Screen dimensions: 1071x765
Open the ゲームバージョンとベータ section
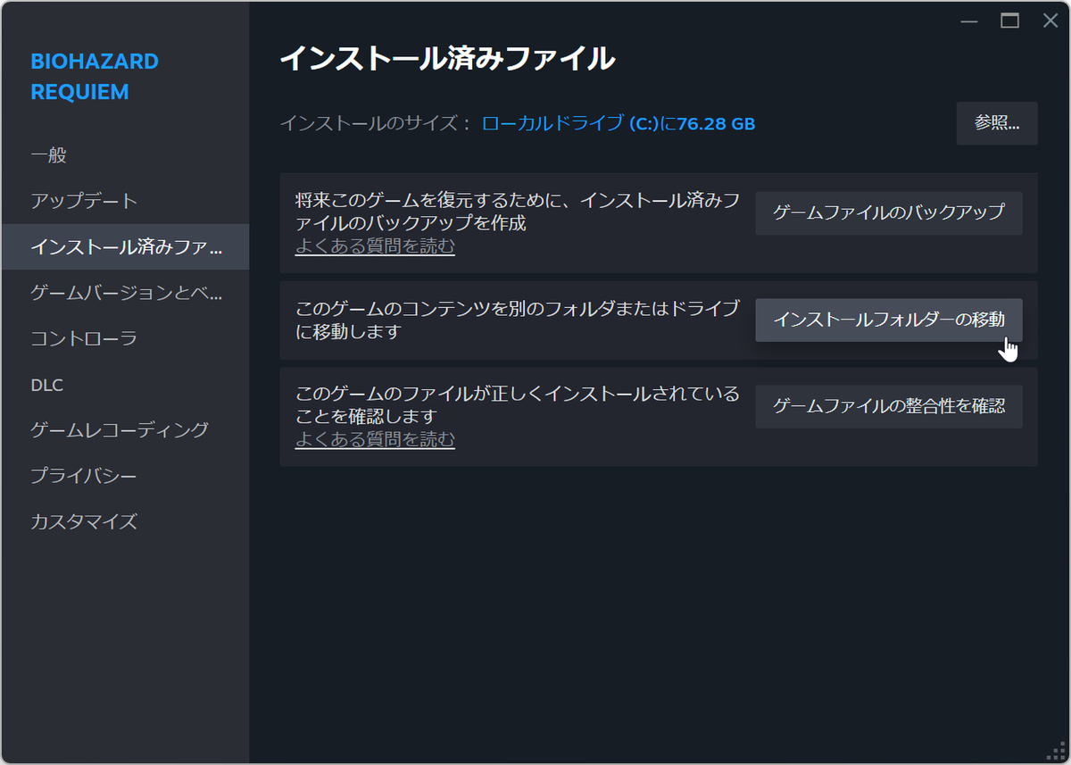pos(125,293)
